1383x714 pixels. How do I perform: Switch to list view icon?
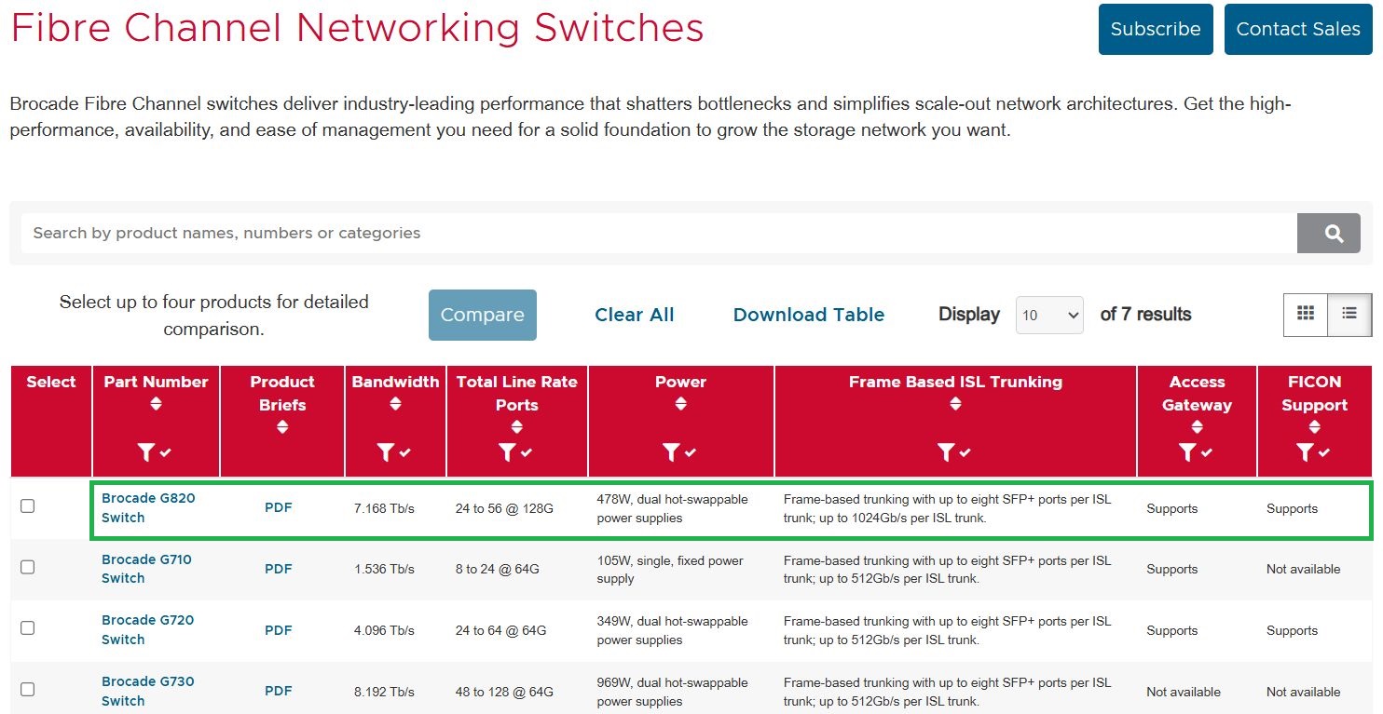pyautogui.click(x=1349, y=314)
